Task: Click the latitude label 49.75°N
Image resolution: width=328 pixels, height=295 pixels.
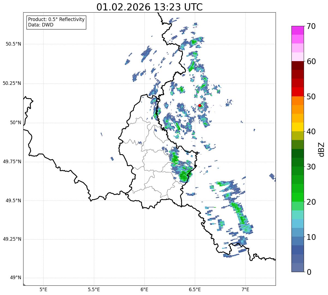Action: (x=12, y=162)
